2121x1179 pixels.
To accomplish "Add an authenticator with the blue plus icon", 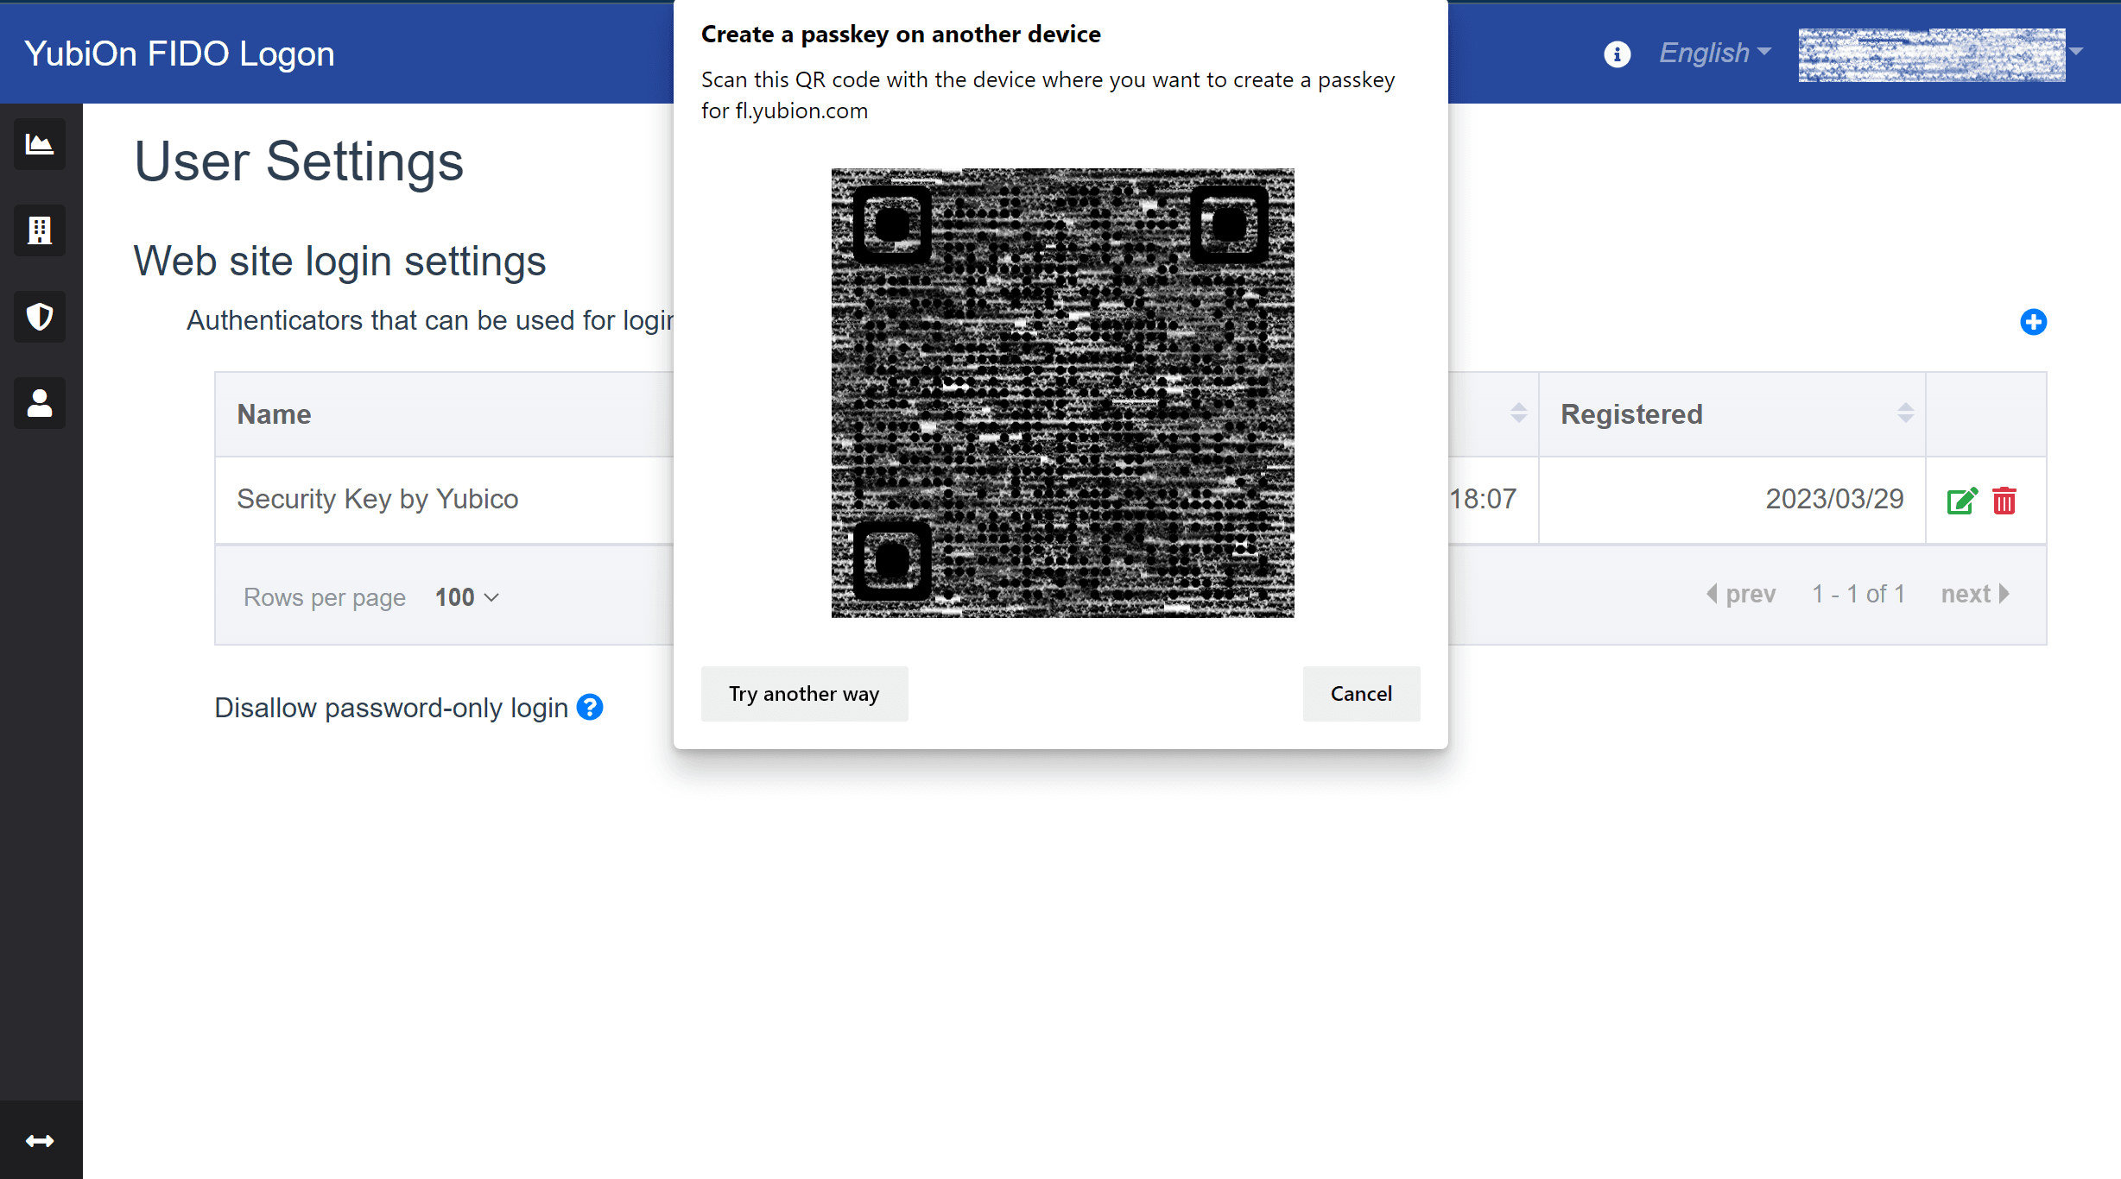I will click(2033, 322).
